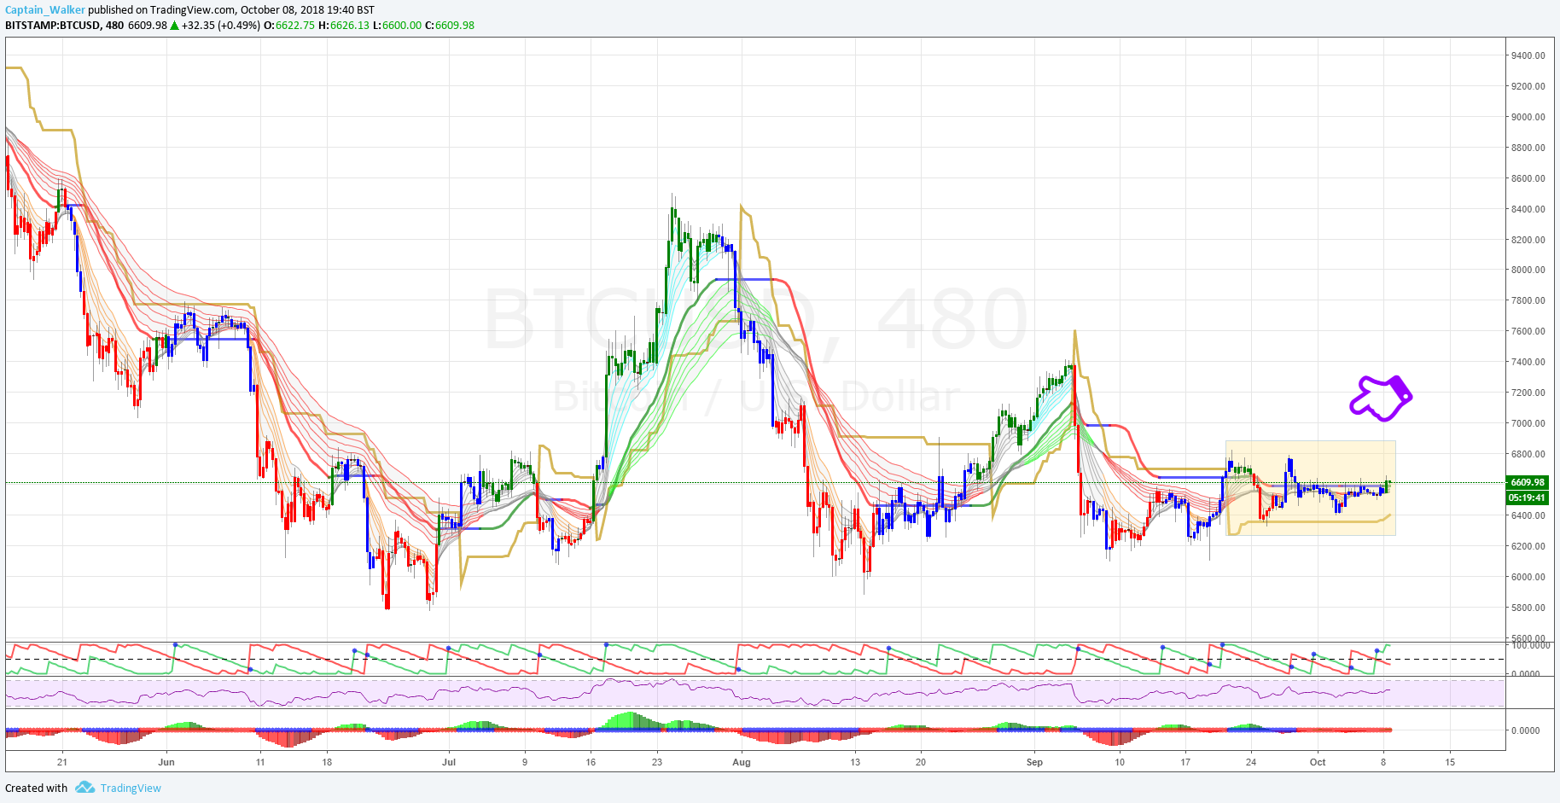Click the Jun month label on time axis

pyautogui.click(x=166, y=762)
